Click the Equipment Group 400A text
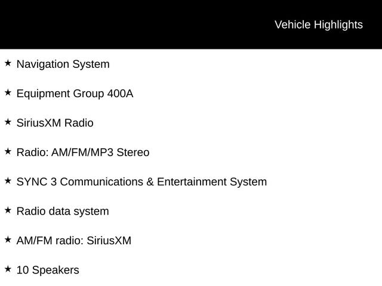 (x=75, y=94)
